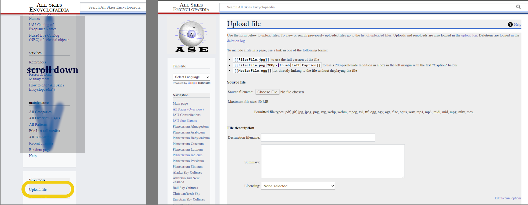
Task: Open the deletion log link
Action: [236, 41]
